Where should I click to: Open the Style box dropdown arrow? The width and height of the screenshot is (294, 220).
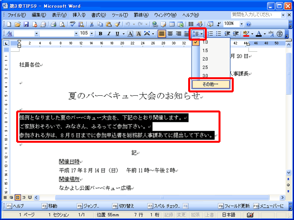tap(37, 34)
